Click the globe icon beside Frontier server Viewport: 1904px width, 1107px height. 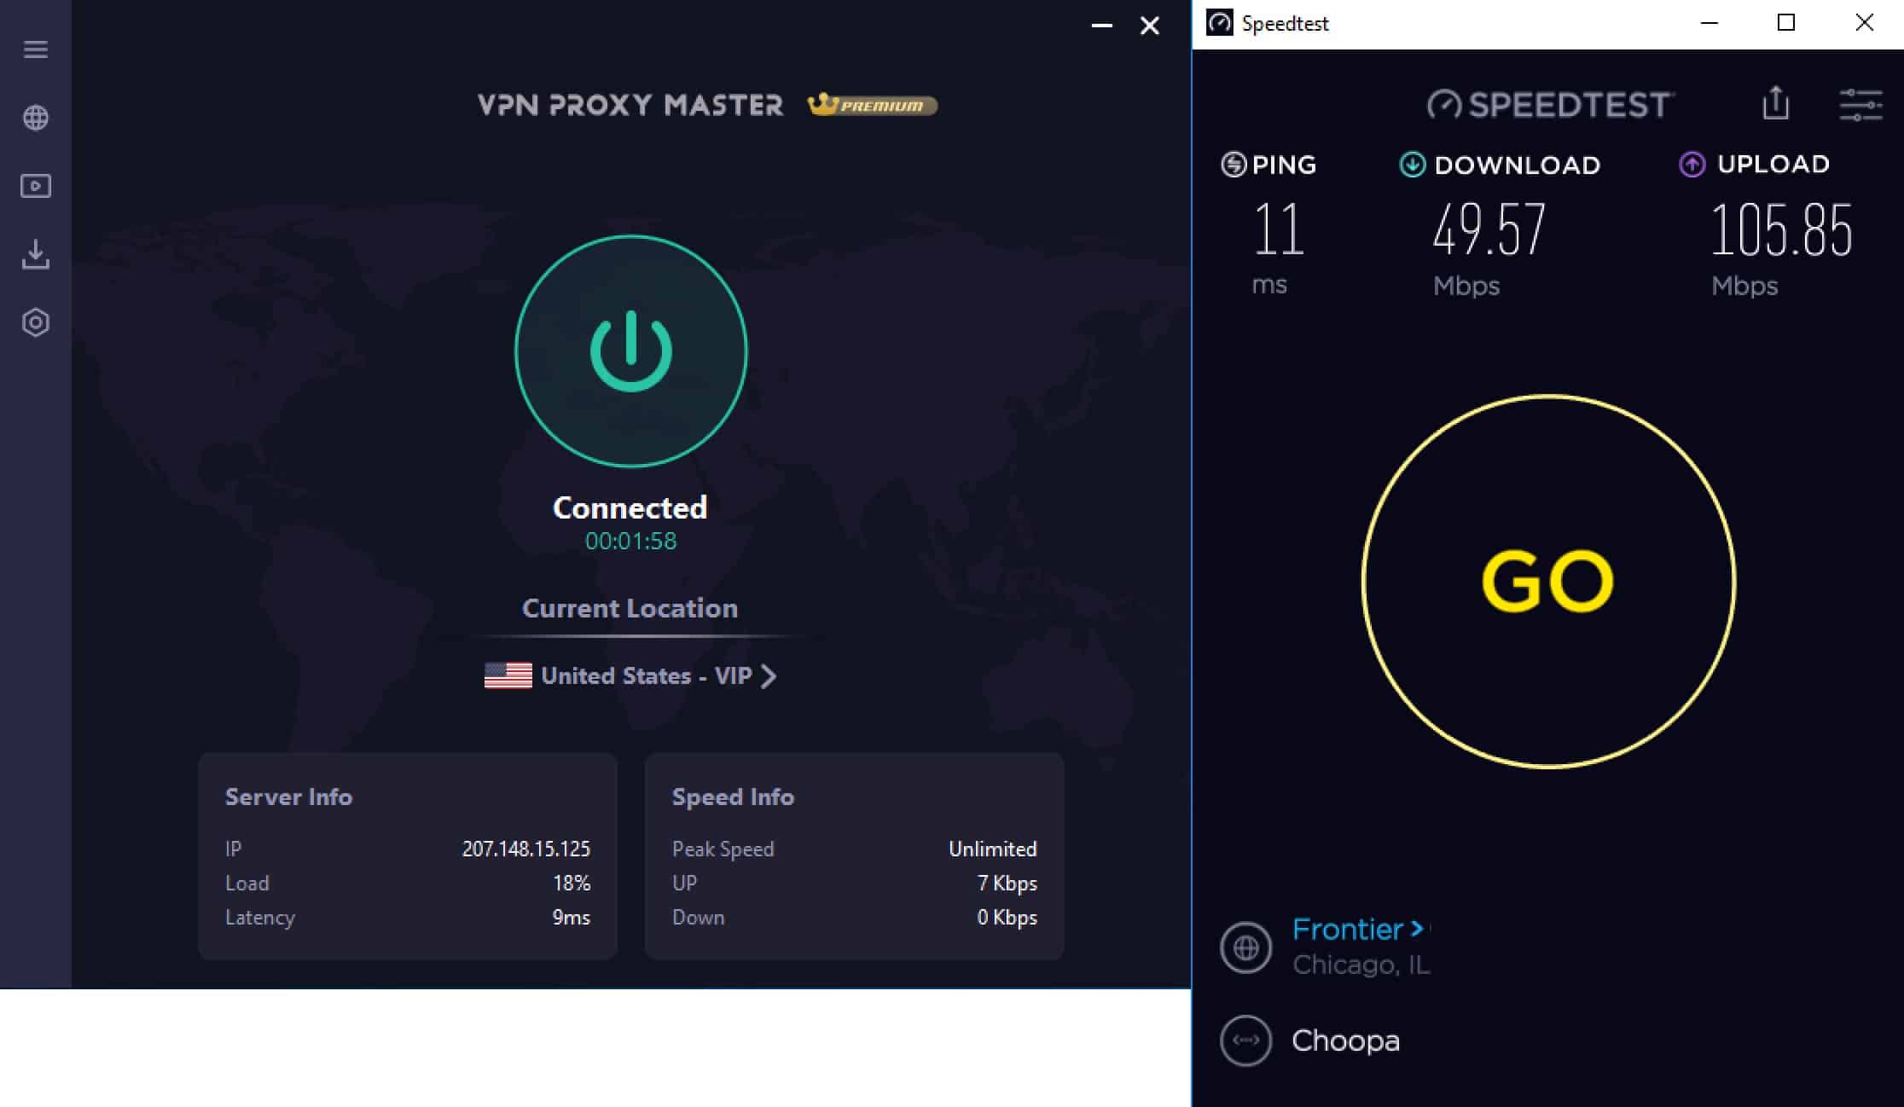coord(1245,947)
